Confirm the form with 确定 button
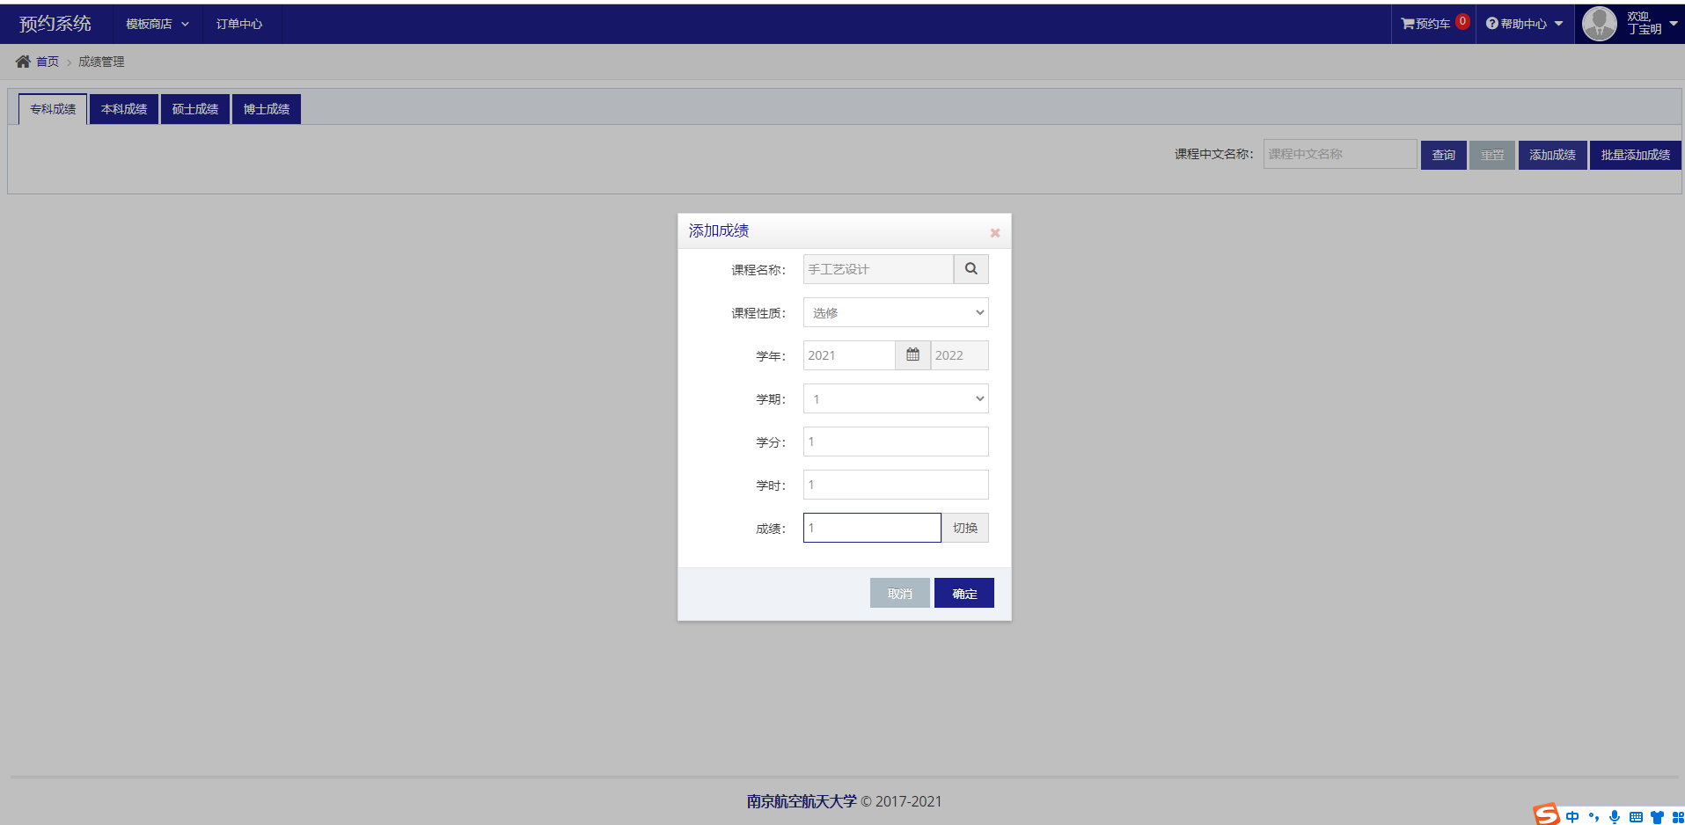This screenshot has height=825, width=1685. (x=963, y=594)
